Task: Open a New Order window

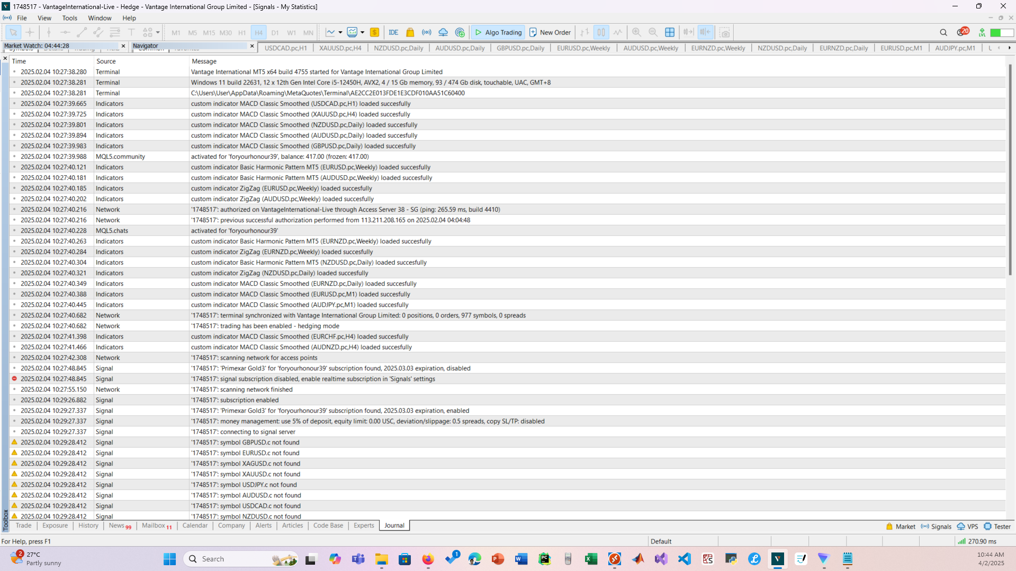Action: pos(550,32)
